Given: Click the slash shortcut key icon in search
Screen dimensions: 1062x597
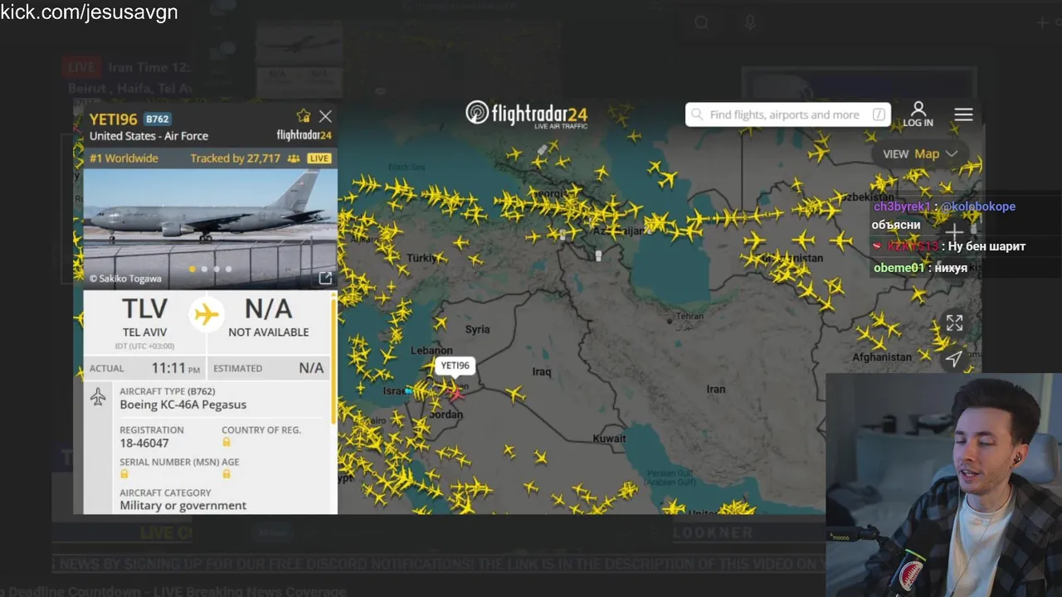Looking at the screenshot, I should pos(879,114).
